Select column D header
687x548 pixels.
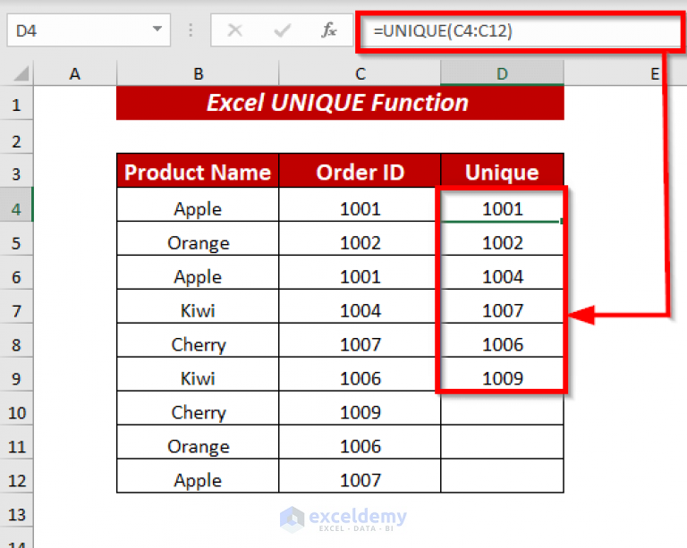point(502,73)
